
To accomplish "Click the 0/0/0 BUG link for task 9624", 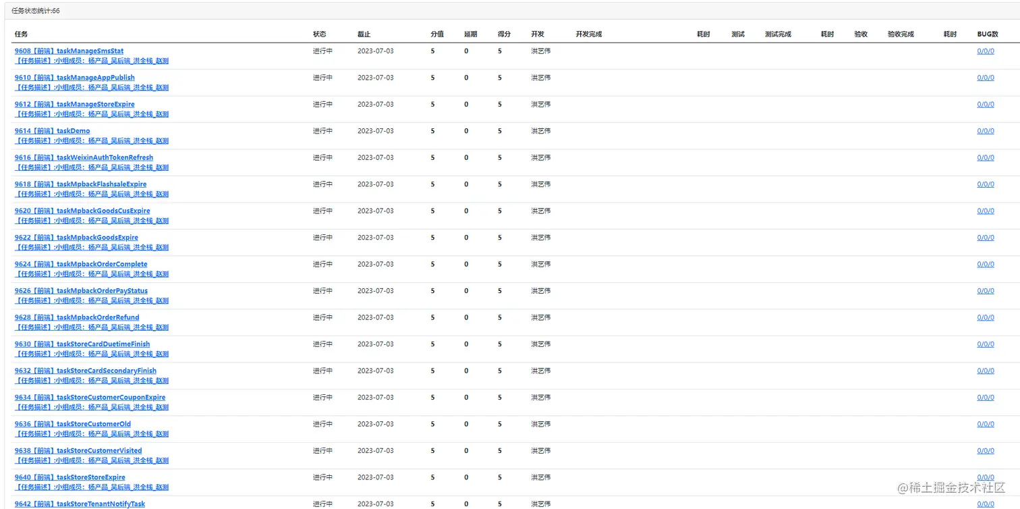I will pyautogui.click(x=986, y=265).
